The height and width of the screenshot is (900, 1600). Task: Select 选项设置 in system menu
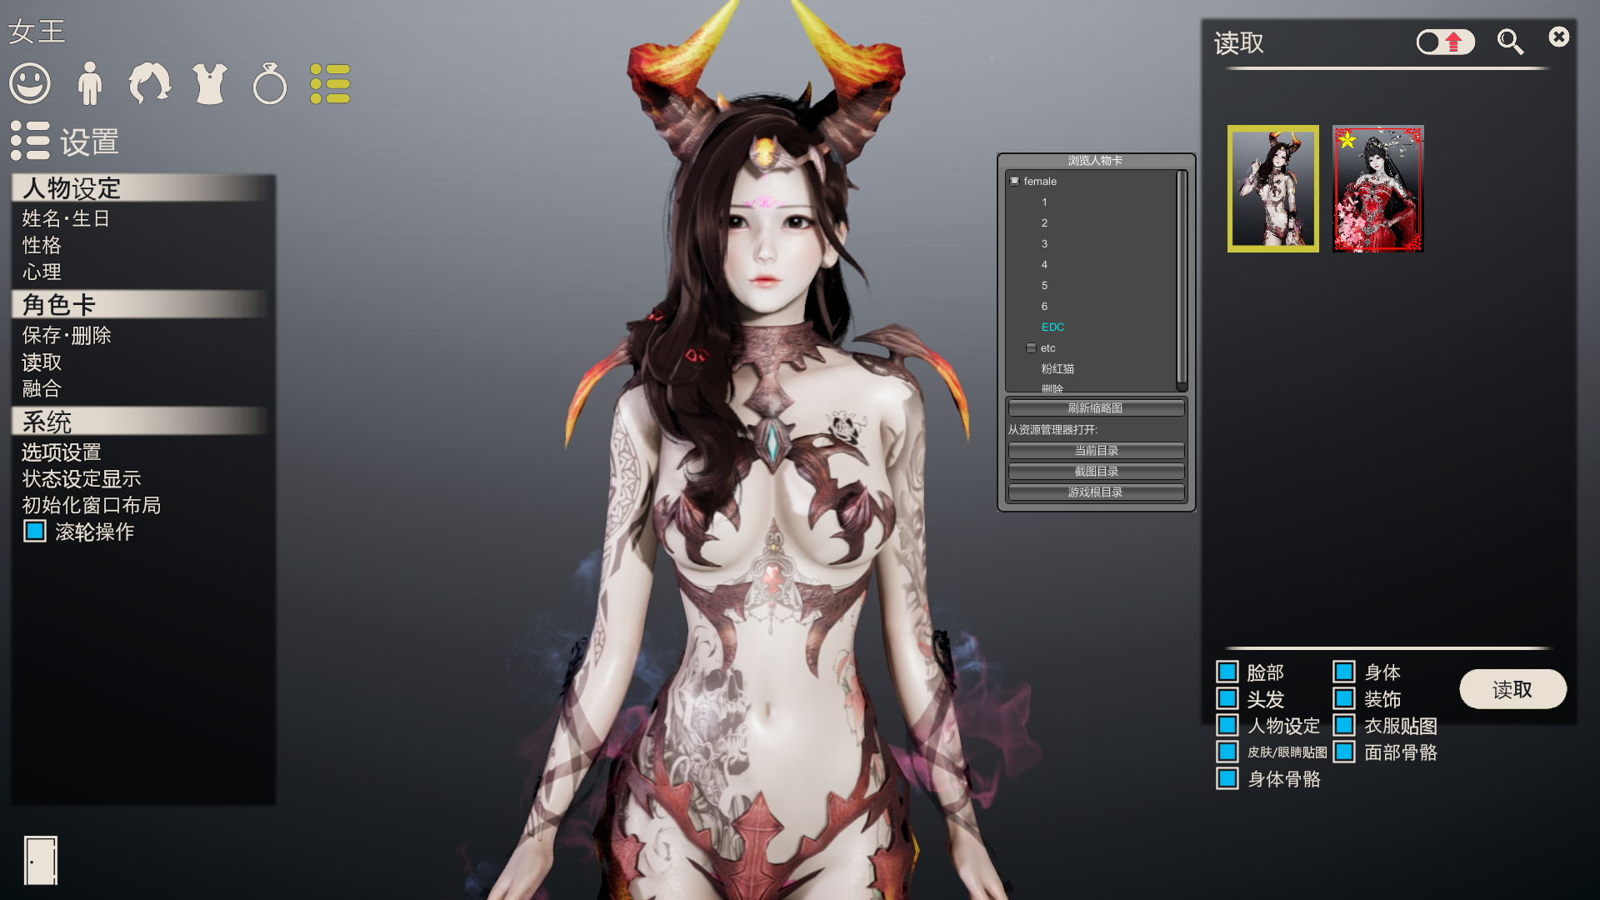click(62, 452)
